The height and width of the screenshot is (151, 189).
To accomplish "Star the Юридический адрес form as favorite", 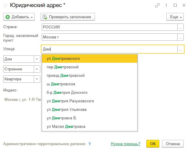I will [5, 6].
